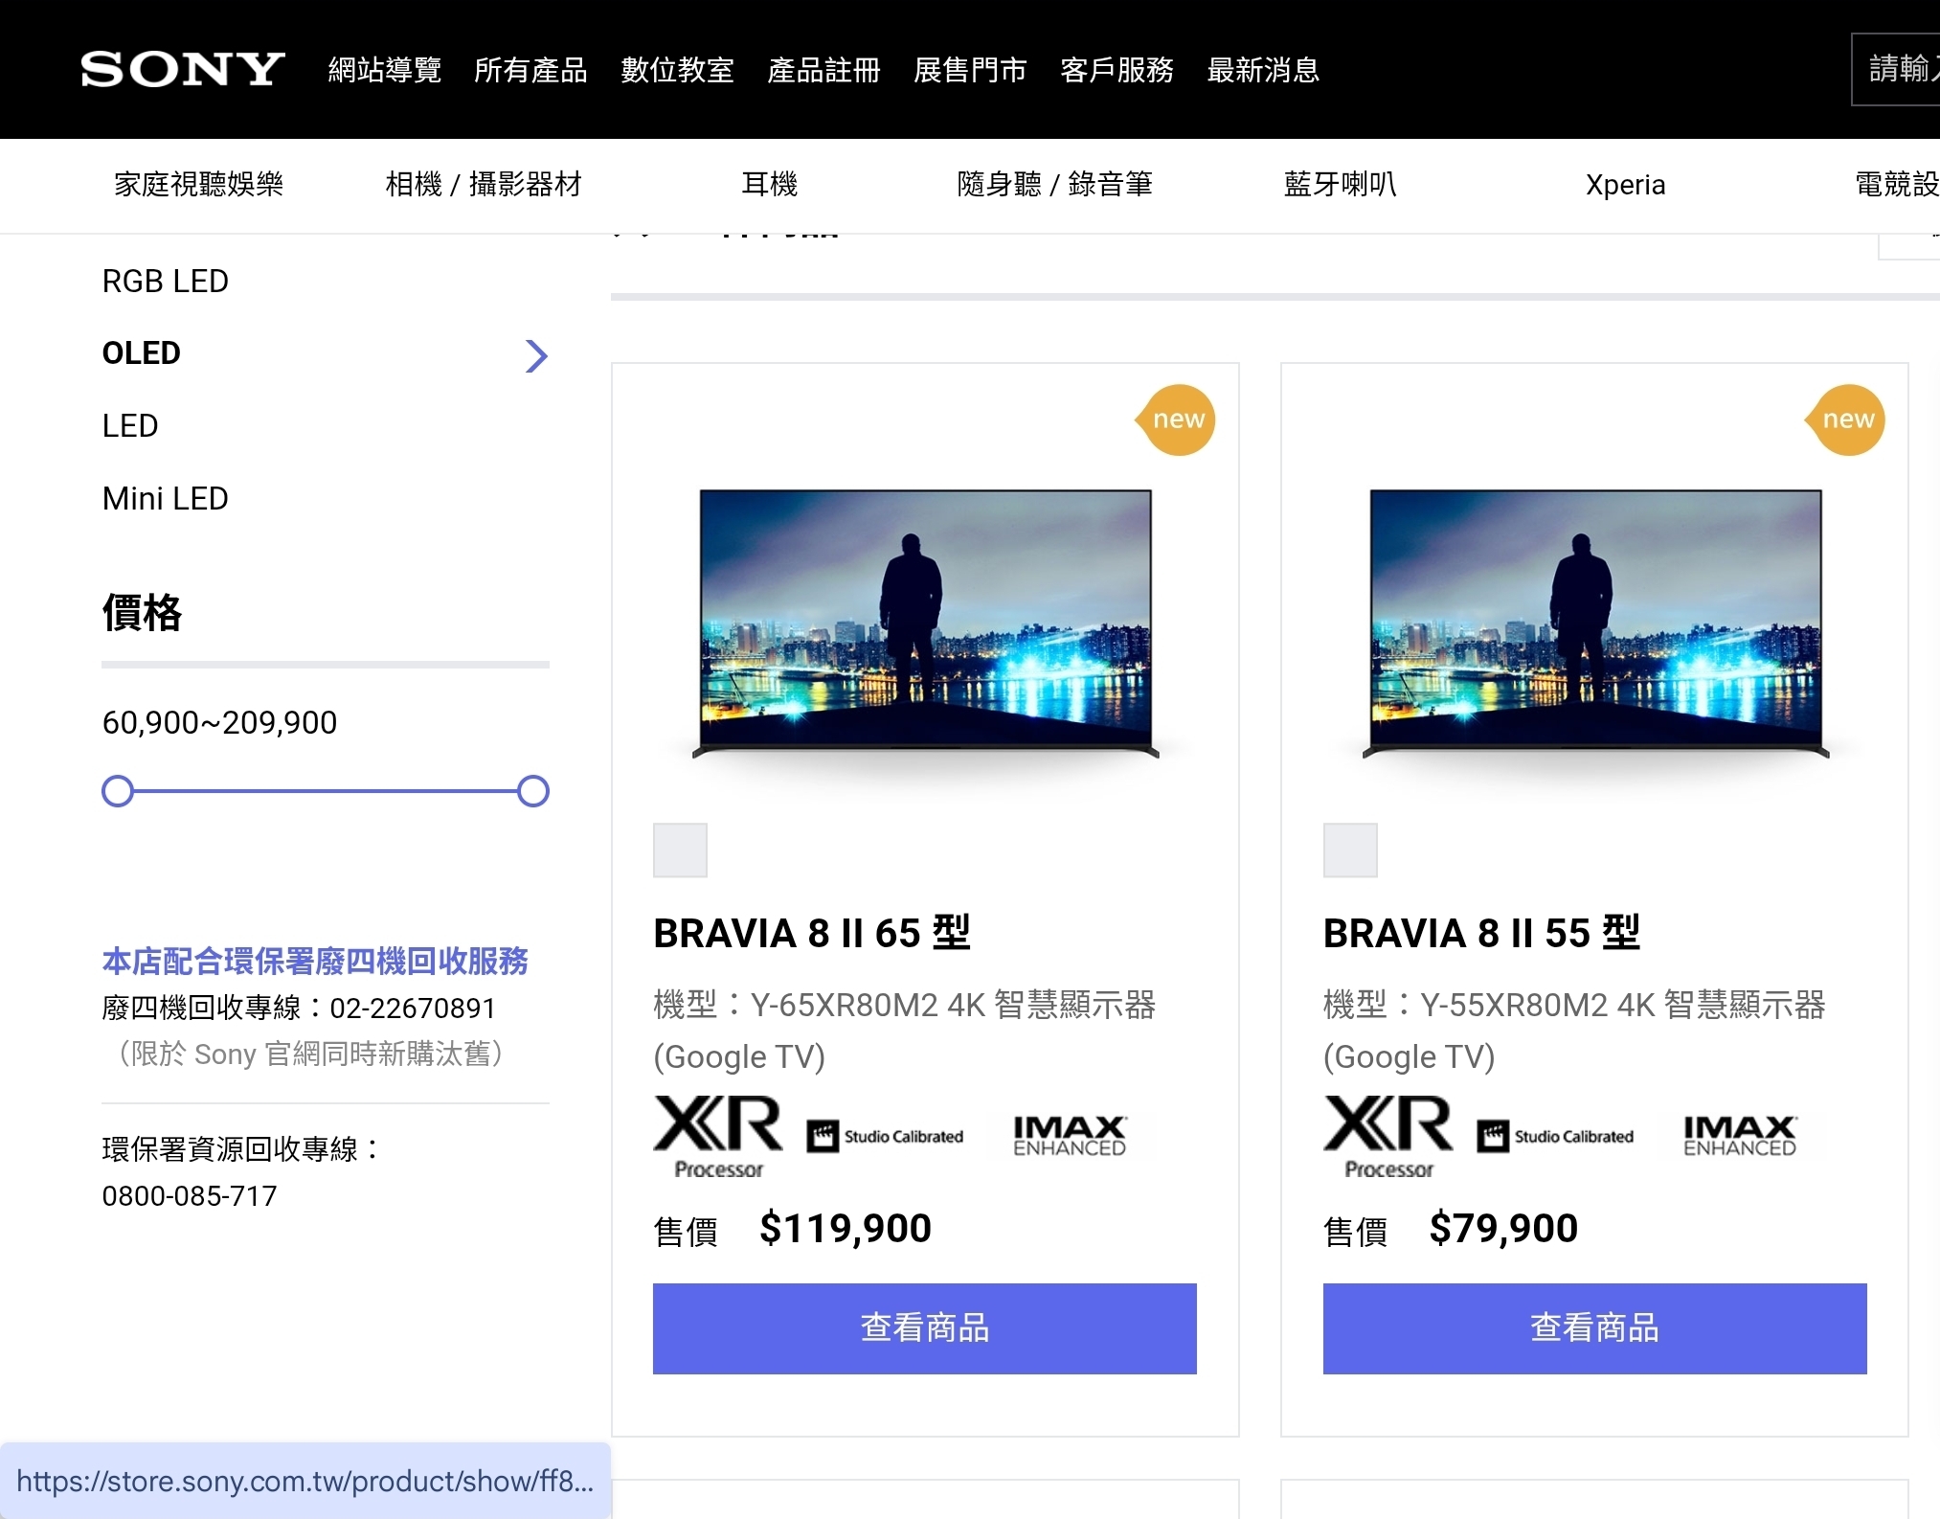Click the new badge on 55 型 card
This screenshot has width=1940, height=1519.
coord(1846,419)
